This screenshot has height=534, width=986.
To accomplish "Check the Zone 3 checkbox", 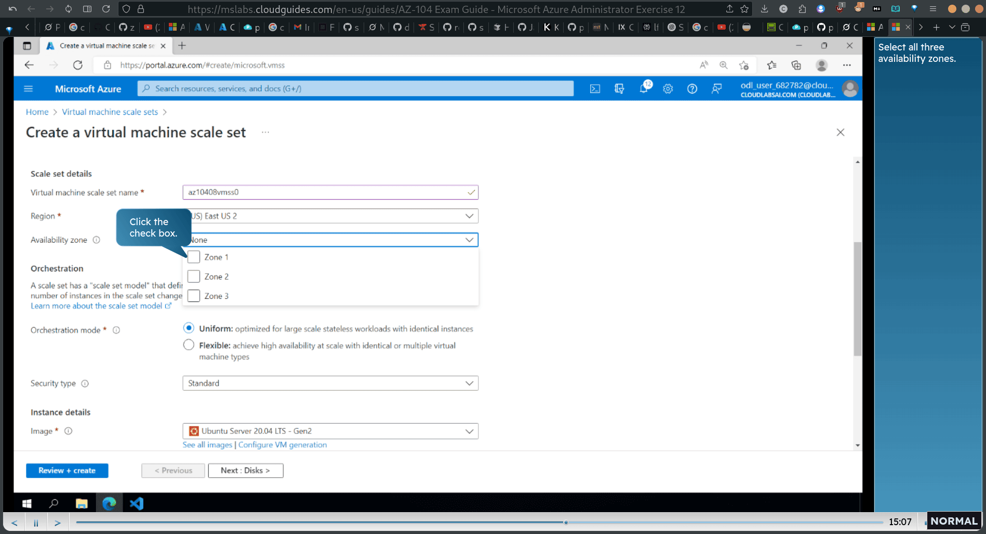I will (x=194, y=295).
